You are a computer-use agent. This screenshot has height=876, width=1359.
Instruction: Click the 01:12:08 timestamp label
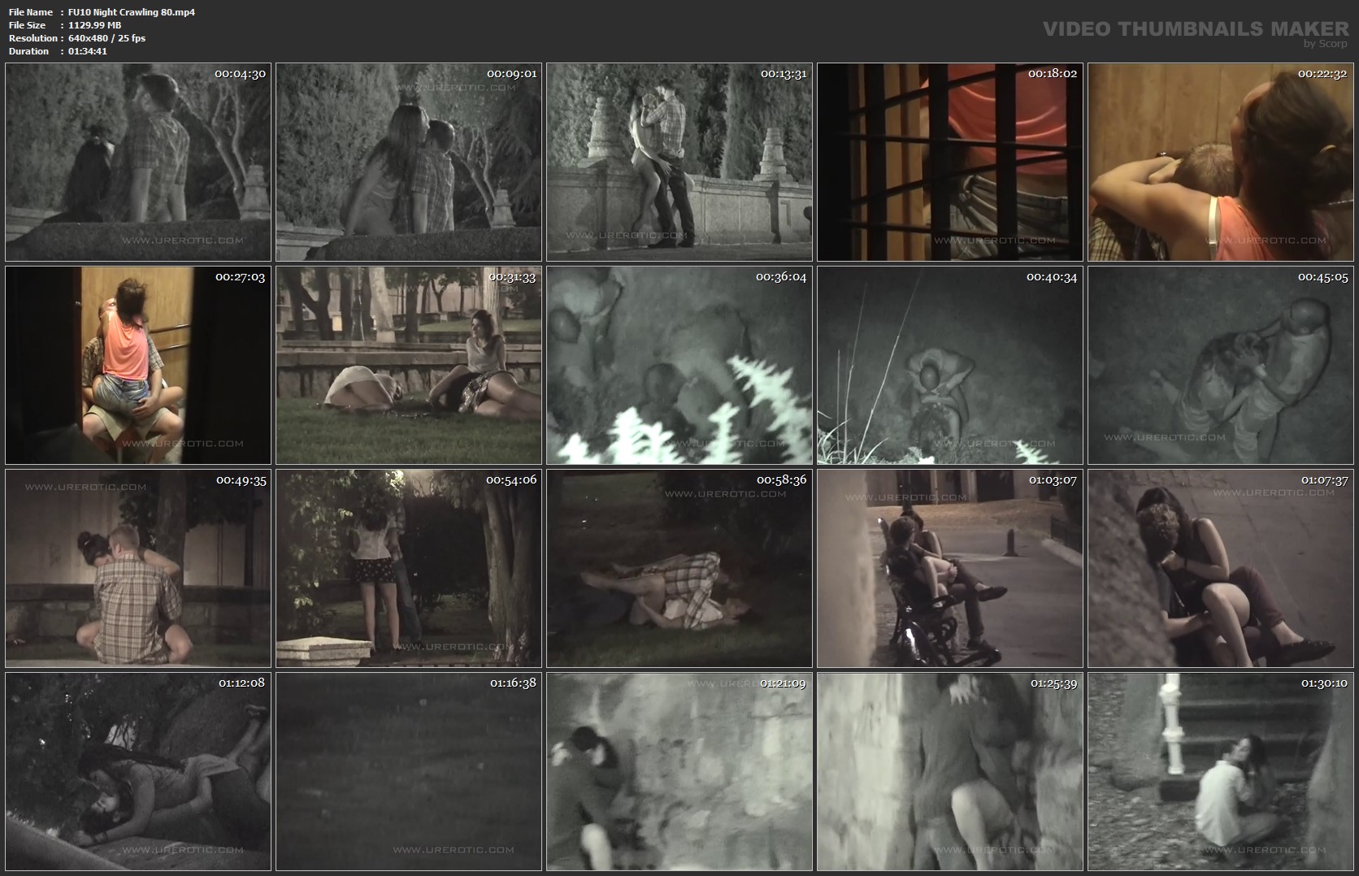(241, 683)
